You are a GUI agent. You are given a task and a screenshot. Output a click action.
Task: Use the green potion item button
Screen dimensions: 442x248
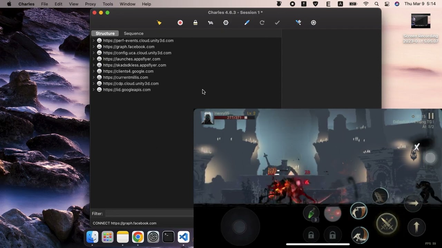[x=311, y=213]
